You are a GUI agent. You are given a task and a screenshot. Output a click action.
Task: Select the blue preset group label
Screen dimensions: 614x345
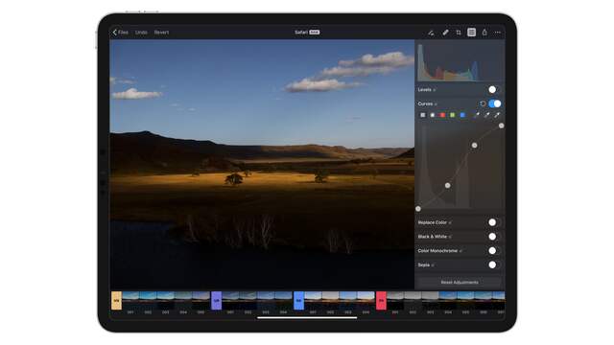[298, 300]
